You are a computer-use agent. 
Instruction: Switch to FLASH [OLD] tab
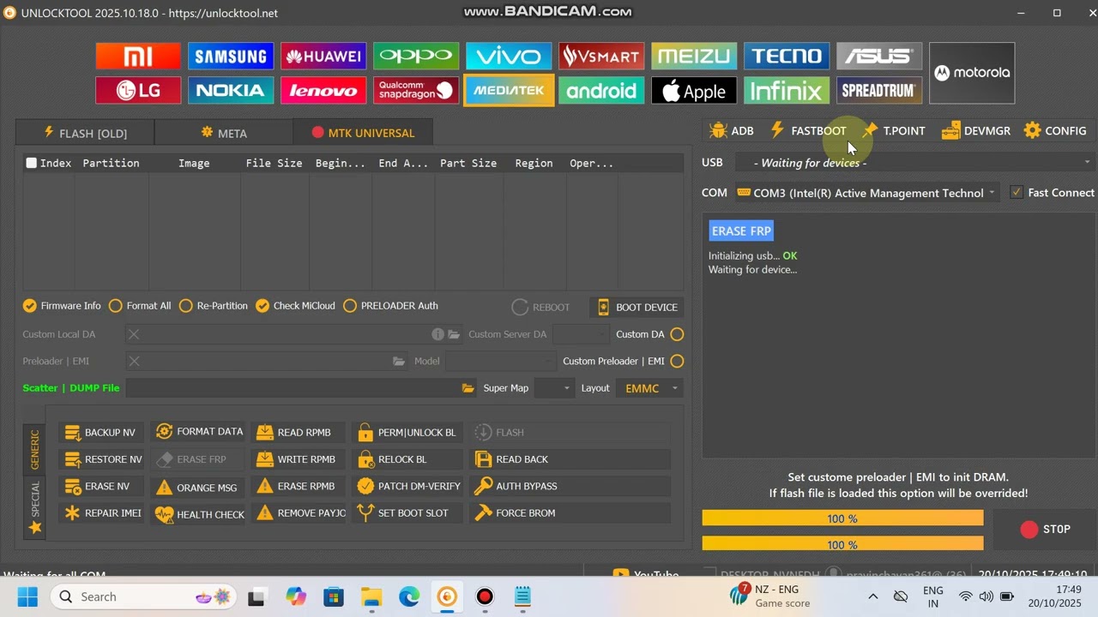click(85, 133)
